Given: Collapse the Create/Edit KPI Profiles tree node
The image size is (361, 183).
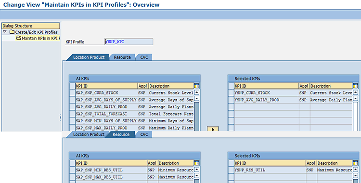Looking at the screenshot, I should [x=5, y=32].
